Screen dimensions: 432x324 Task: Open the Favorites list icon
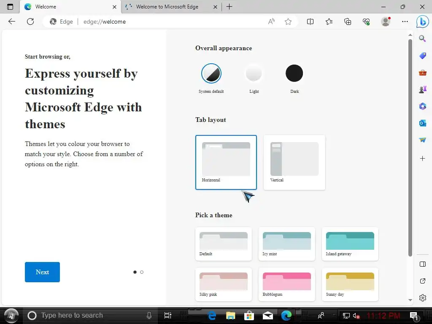(x=329, y=22)
